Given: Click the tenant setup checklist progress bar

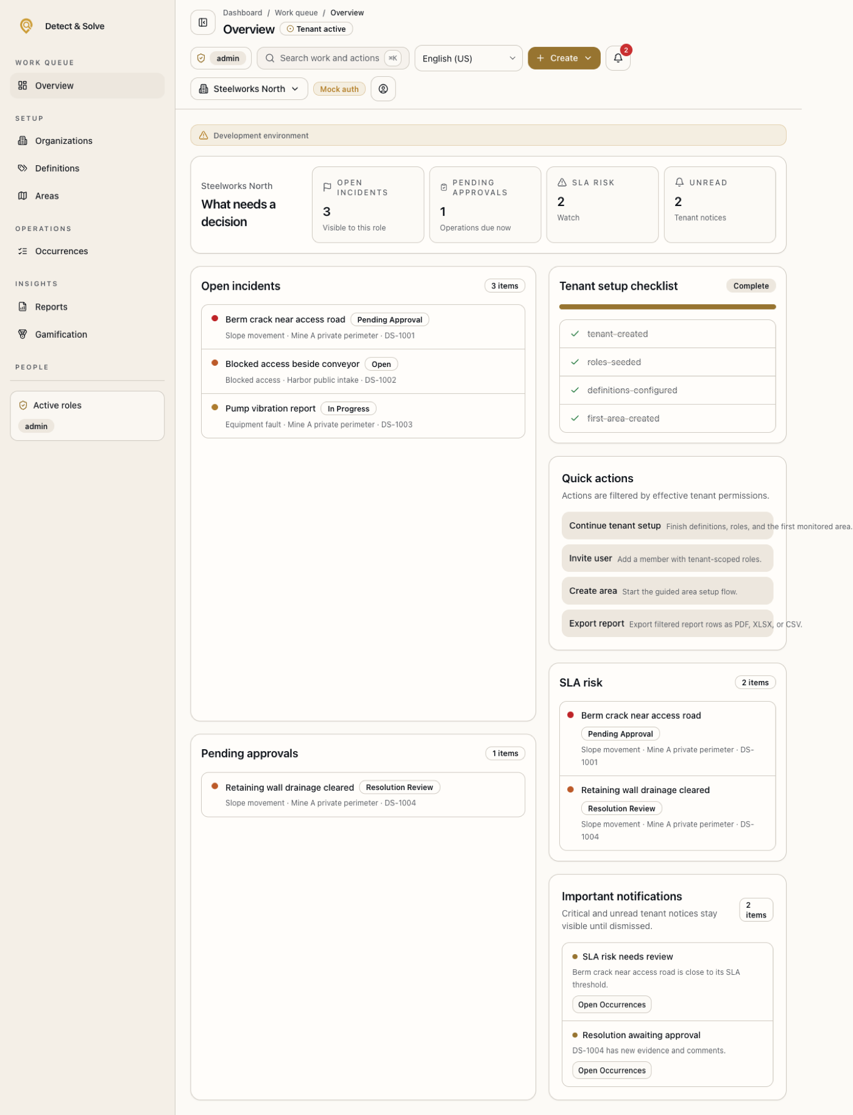Looking at the screenshot, I should coord(667,307).
